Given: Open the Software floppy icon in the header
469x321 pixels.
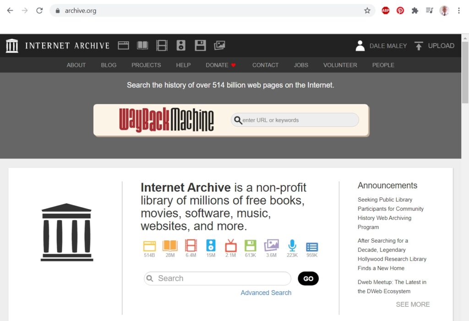Looking at the screenshot, I should tap(200, 45).
